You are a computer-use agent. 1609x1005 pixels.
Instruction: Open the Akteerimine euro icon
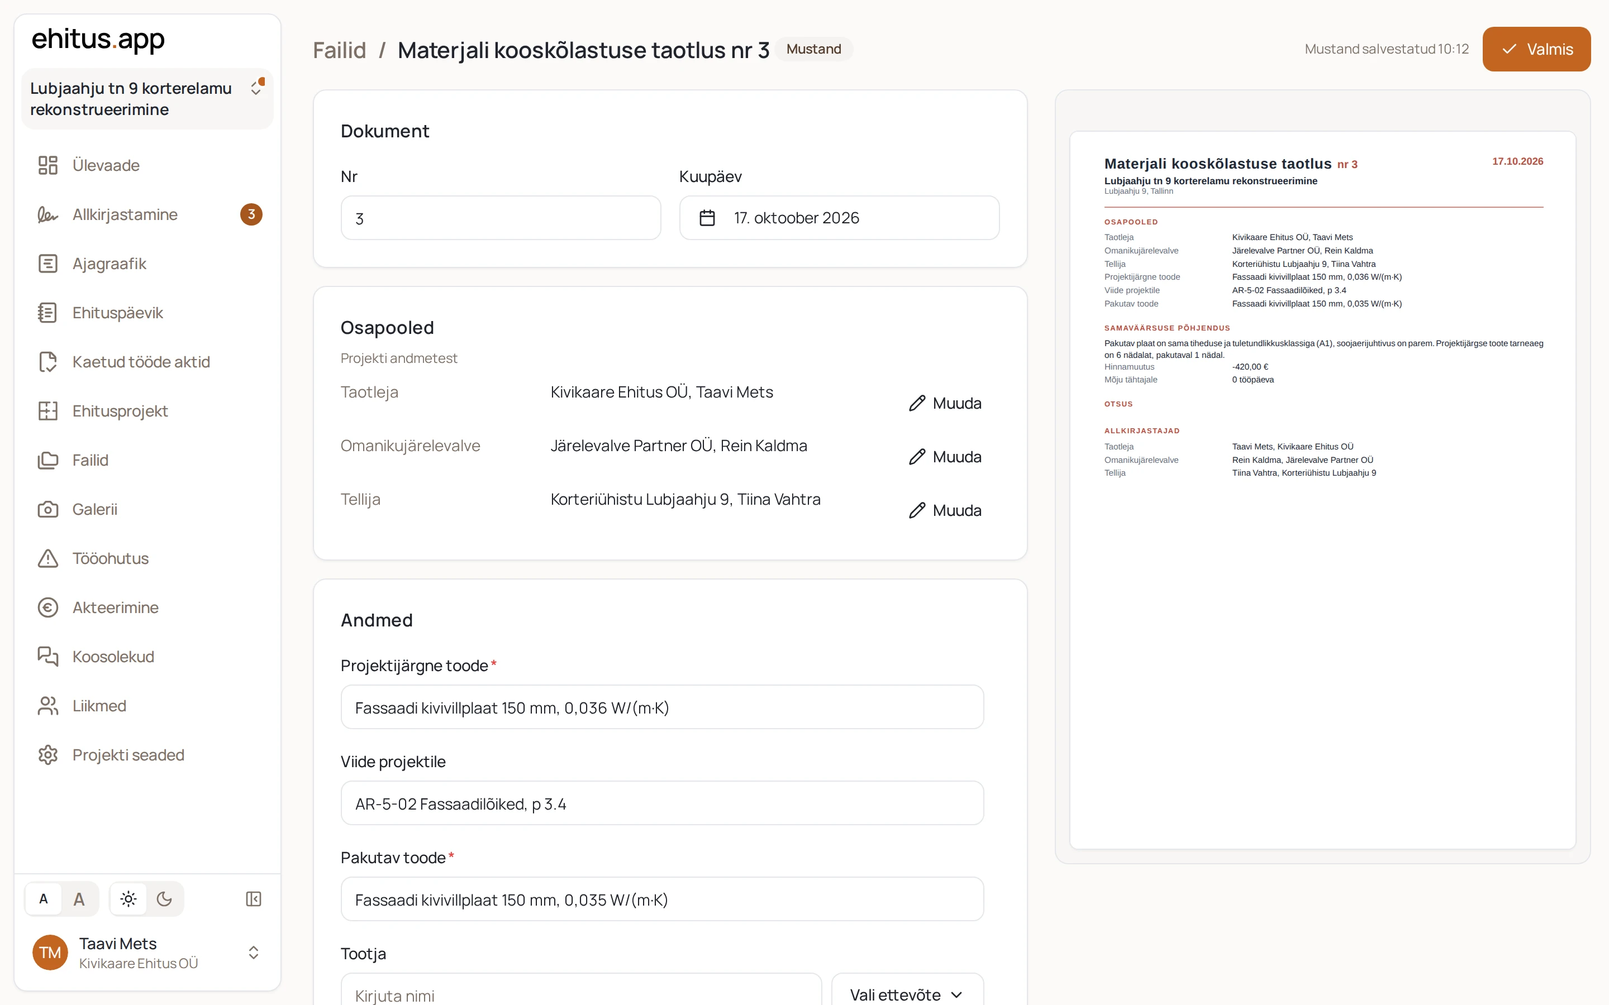tap(48, 607)
